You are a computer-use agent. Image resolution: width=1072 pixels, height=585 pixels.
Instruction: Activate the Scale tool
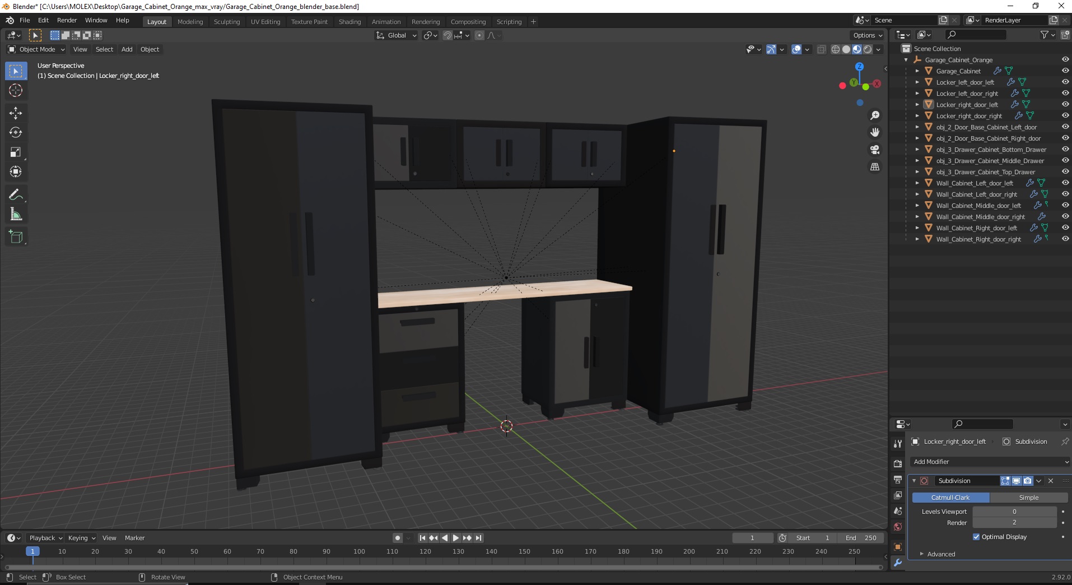[16, 152]
